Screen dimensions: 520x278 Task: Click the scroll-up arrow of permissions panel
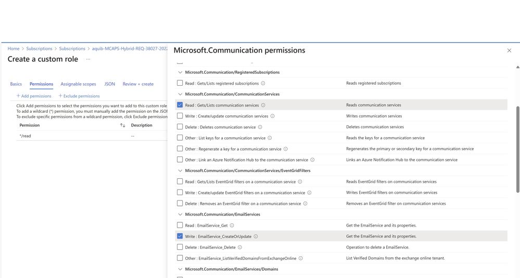[518, 67]
